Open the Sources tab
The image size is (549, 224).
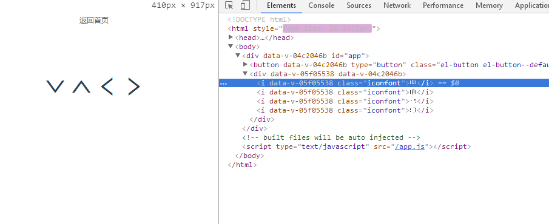359,5
